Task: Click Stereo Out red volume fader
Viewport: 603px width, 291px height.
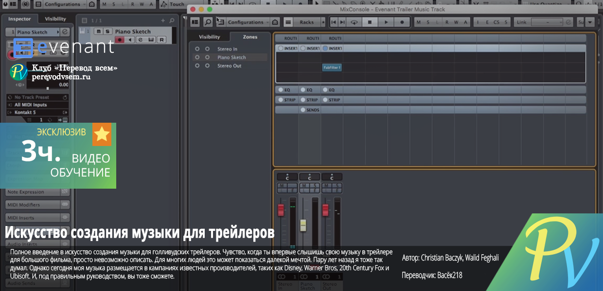Action: 325,210
